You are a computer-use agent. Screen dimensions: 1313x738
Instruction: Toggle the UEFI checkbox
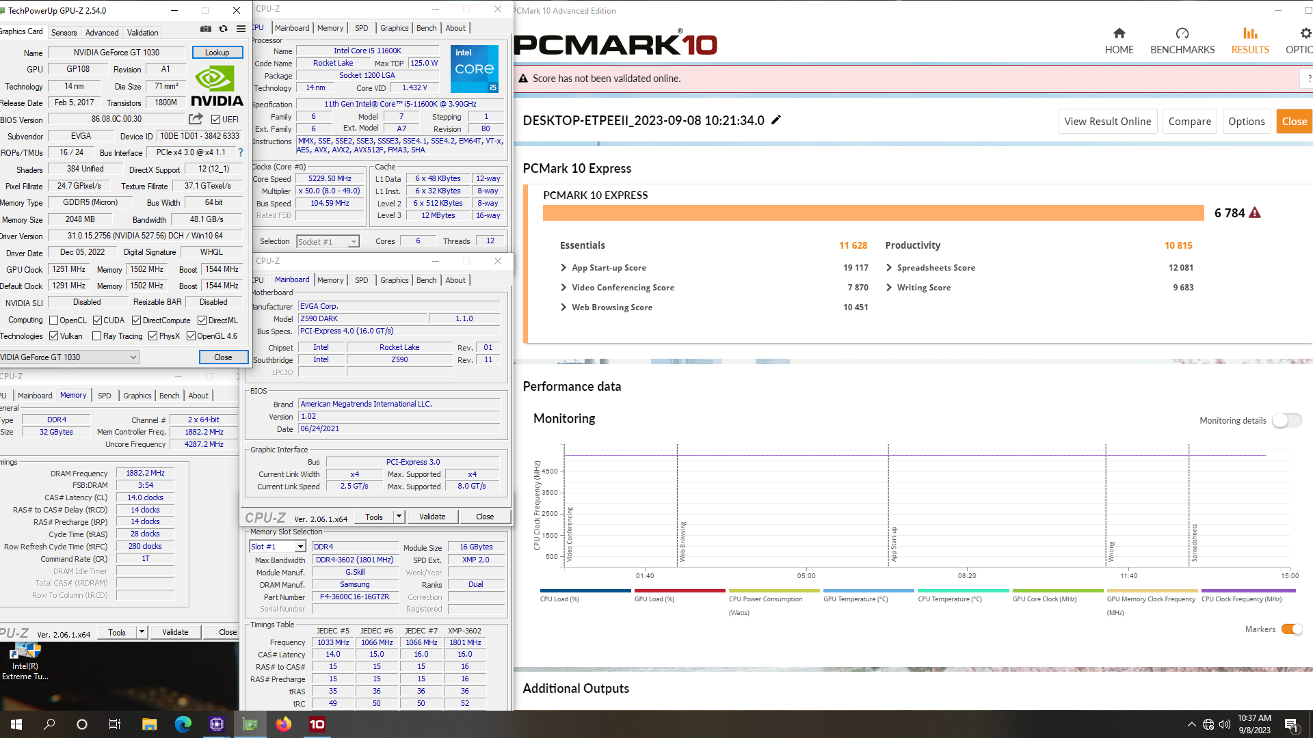point(215,120)
